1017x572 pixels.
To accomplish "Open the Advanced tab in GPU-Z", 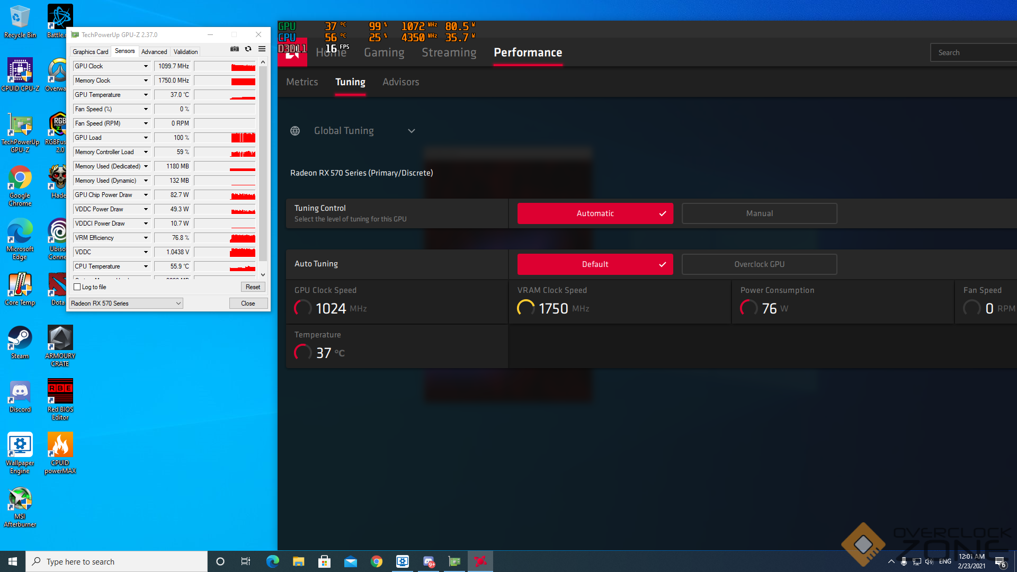I will [x=154, y=52].
